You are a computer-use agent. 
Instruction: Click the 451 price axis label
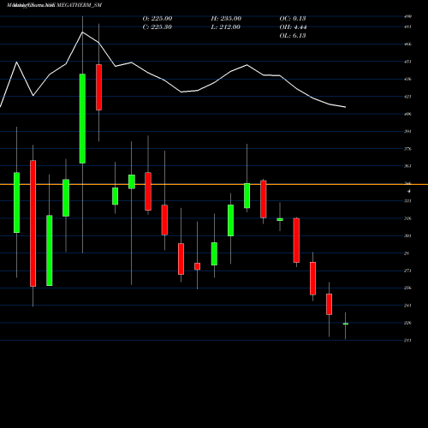pos(407,62)
